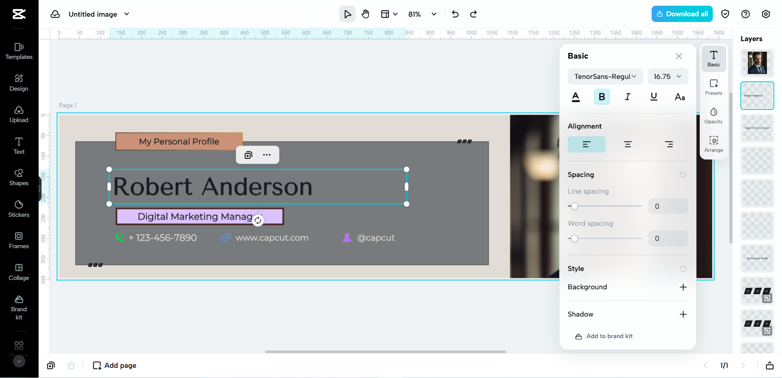
Task: Open the Shapes sidebar panel
Action: click(x=19, y=177)
